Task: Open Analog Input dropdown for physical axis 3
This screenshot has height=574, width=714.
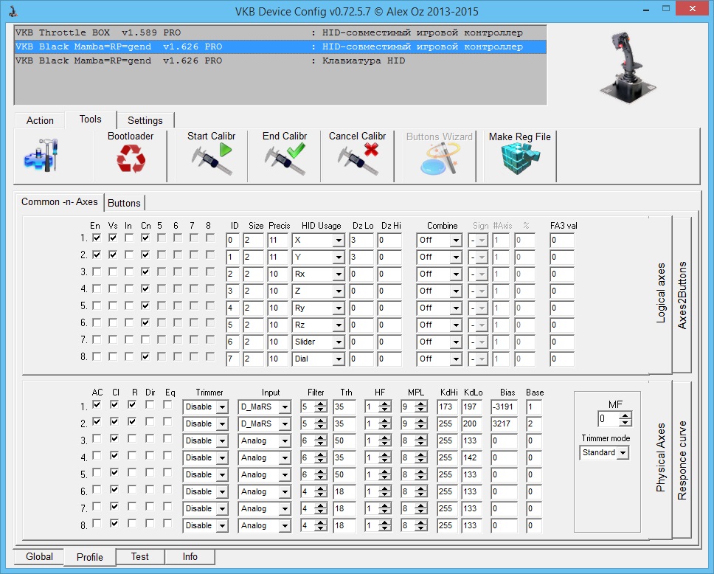Action: pos(285,441)
